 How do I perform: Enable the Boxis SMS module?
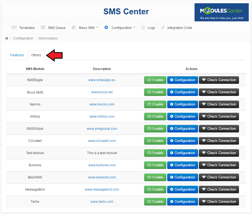155,92
